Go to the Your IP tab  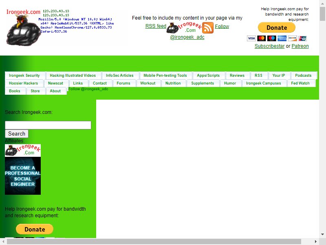point(279,76)
